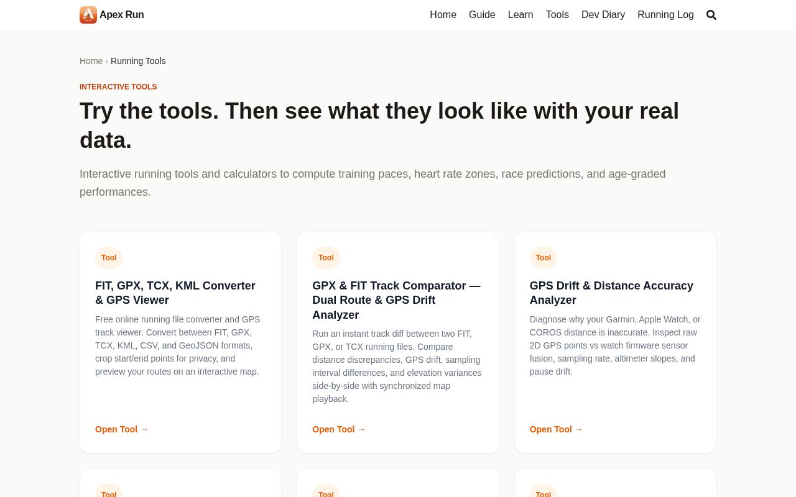The width and height of the screenshot is (796, 497).
Task: Open the search magnifier icon
Action: coord(711,15)
